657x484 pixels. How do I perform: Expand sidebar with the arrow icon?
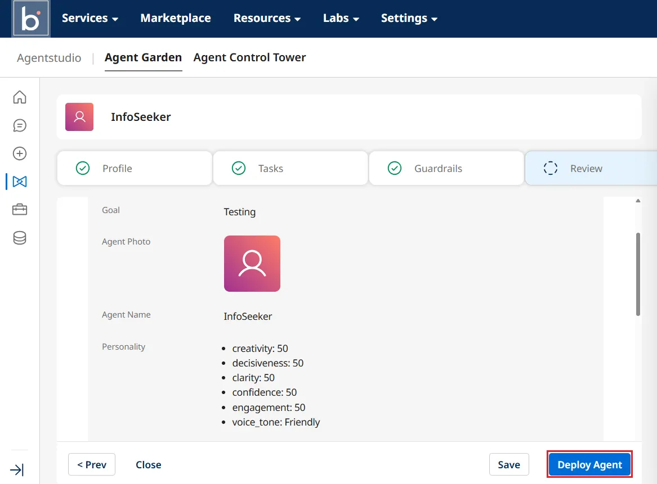click(17, 470)
